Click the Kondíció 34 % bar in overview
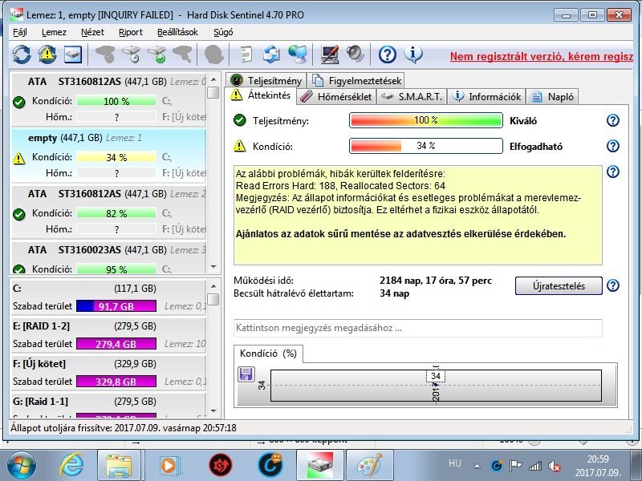This screenshot has height=481, width=642. [426, 146]
